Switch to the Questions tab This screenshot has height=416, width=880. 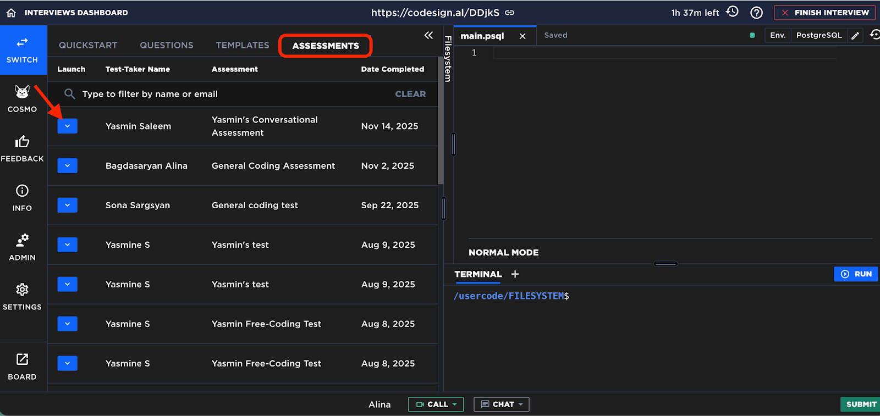point(166,45)
